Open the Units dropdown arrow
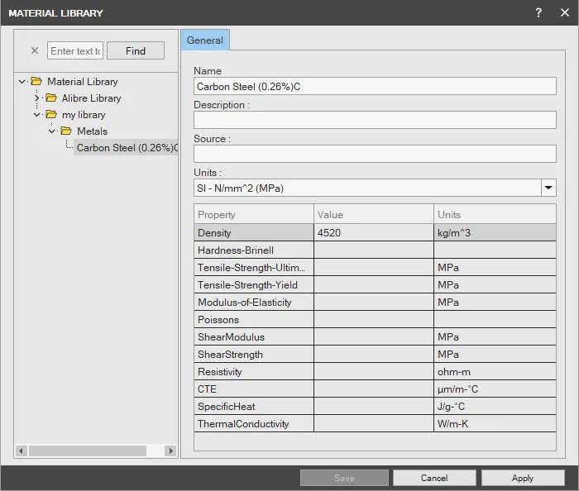 point(548,188)
